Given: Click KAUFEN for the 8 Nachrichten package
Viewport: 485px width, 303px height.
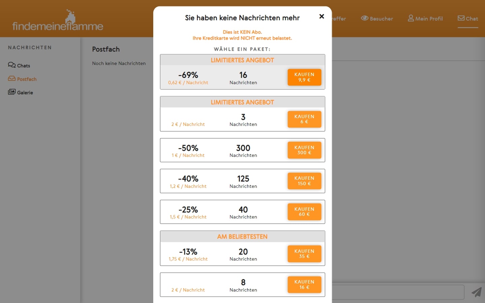Looking at the screenshot, I should point(304,284).
